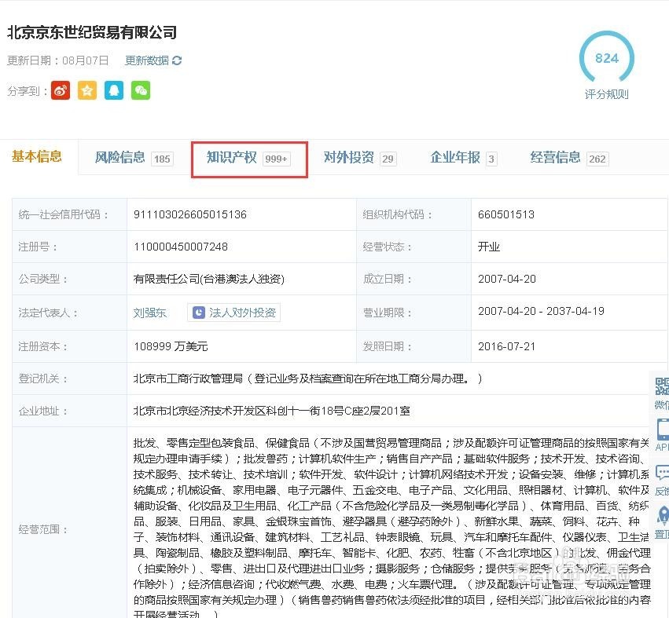
Task: Click the 统一社会信用代码 label
Action: coord(63,214)
